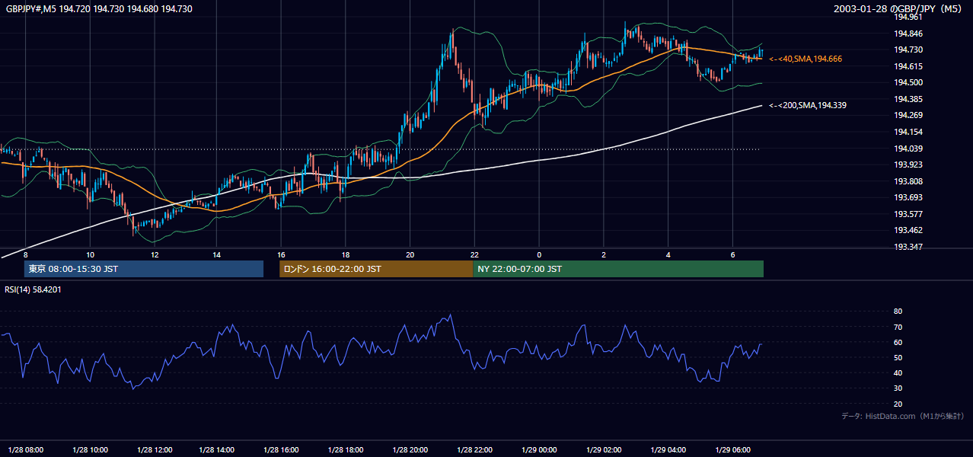Click the 1/28 10:00 date axis label

tap(91, 449)
